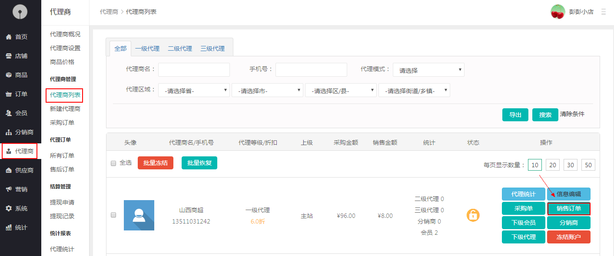Switch to the 一级代理 tab
Image resolution: width=614 pixels, height=256 pixels.
click(147, 49)
